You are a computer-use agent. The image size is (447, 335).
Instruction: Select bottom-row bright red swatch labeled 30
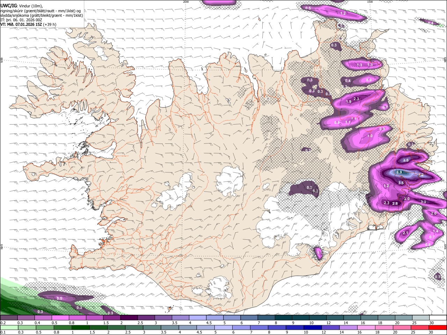coord(438,327)
